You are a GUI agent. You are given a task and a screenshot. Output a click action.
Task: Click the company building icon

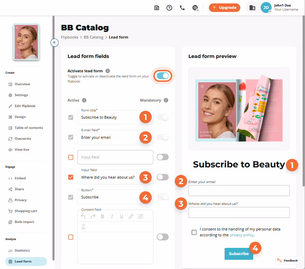point(252,8)
